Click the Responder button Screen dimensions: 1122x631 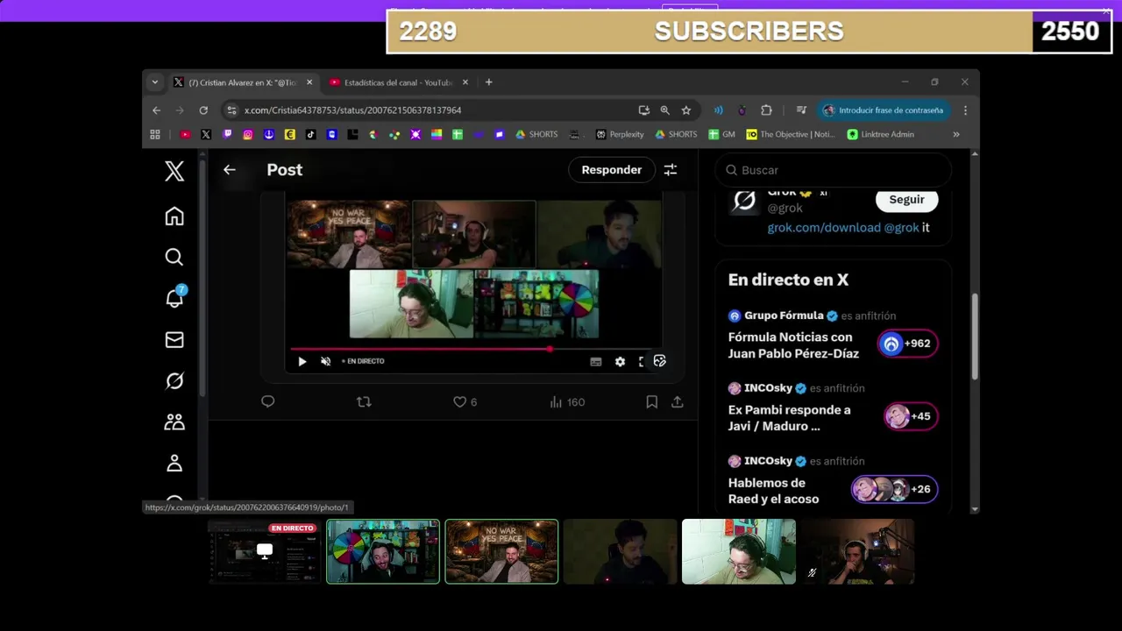coord(611,170)
